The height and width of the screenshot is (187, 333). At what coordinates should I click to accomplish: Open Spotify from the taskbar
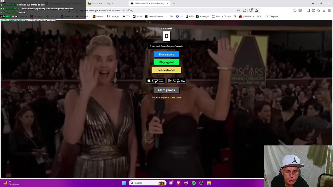(194, 183)
